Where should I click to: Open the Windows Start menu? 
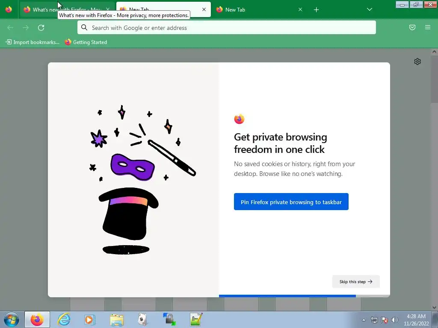(x=12, y=319)
